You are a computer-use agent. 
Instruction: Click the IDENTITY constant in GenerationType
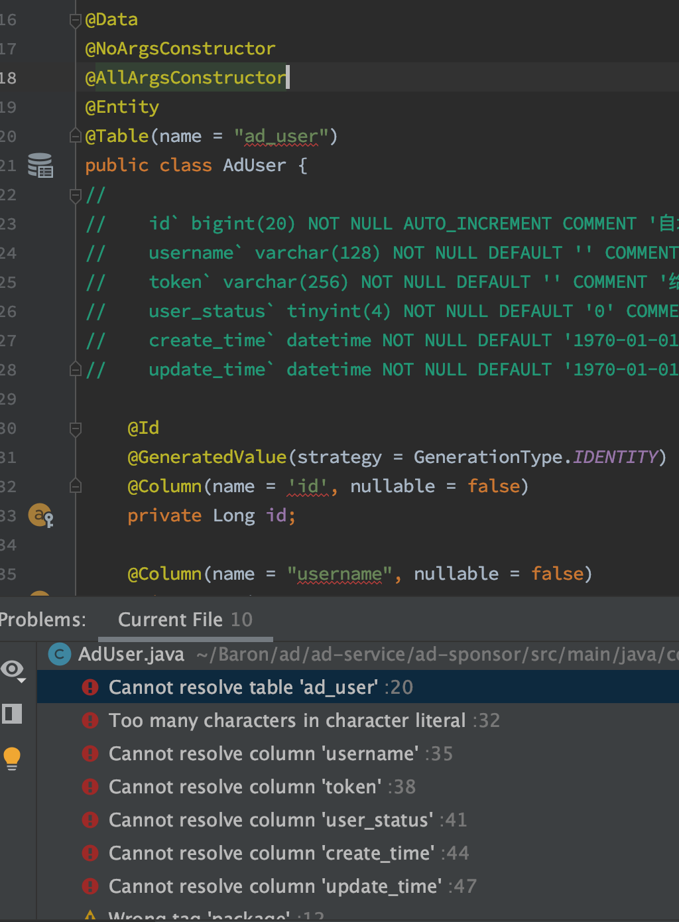tap(615, 458)
